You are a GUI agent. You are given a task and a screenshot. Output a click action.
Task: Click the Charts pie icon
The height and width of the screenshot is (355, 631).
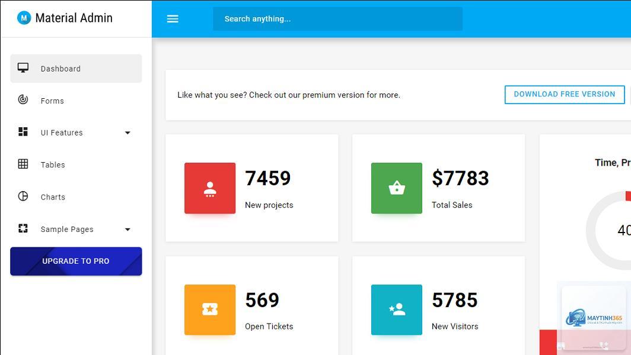pyautogui.click(x=23, y=196)
